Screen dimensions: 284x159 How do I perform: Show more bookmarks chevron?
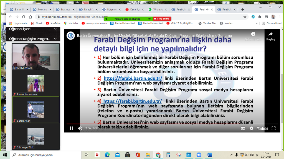(257, 23)
